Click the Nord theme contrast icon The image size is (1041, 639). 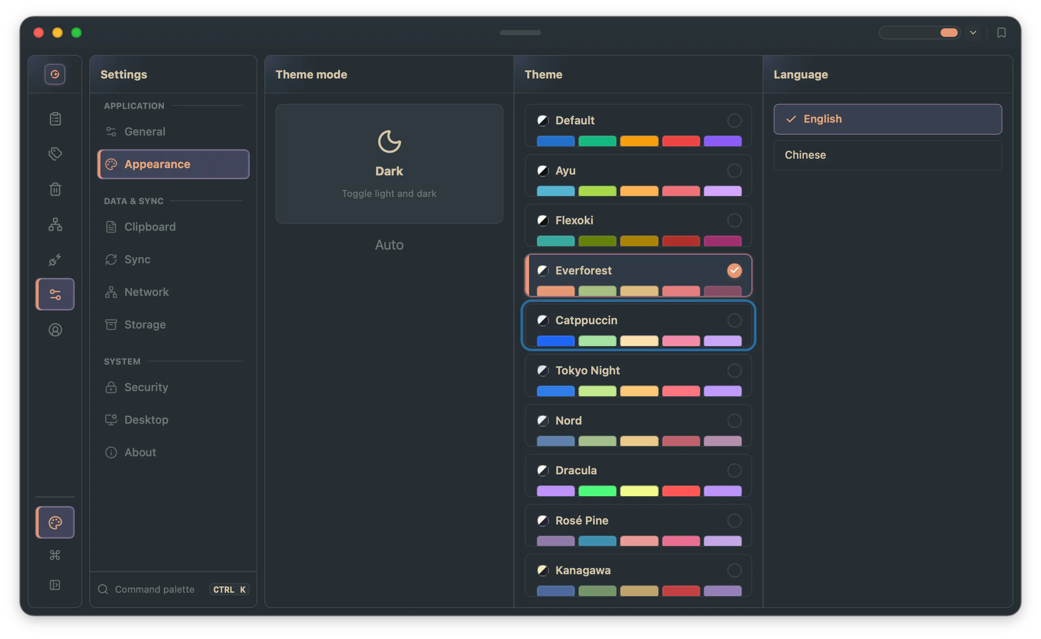pos(543,421)
